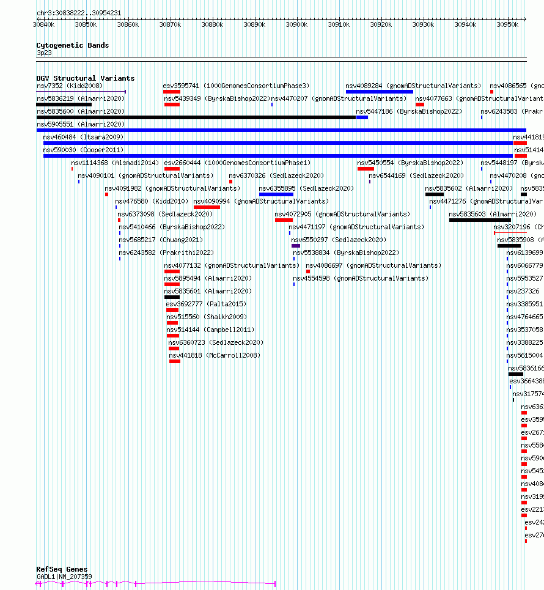The image size is (544, 590).
Task: Select nsv5439349 (ByrskaBishop2022) variant
Action: 217,98
